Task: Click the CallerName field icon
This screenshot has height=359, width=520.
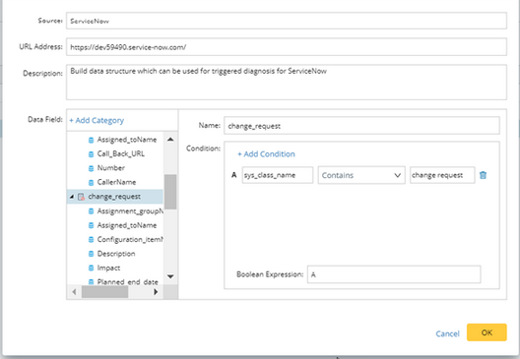Action: [x=91, y=183]
